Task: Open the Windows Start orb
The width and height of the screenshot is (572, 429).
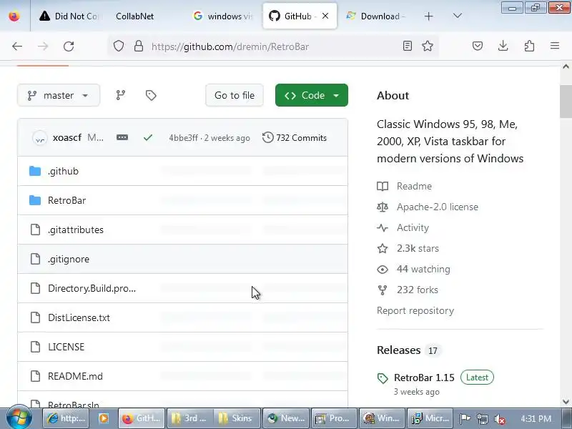Action: click(19, 418)
